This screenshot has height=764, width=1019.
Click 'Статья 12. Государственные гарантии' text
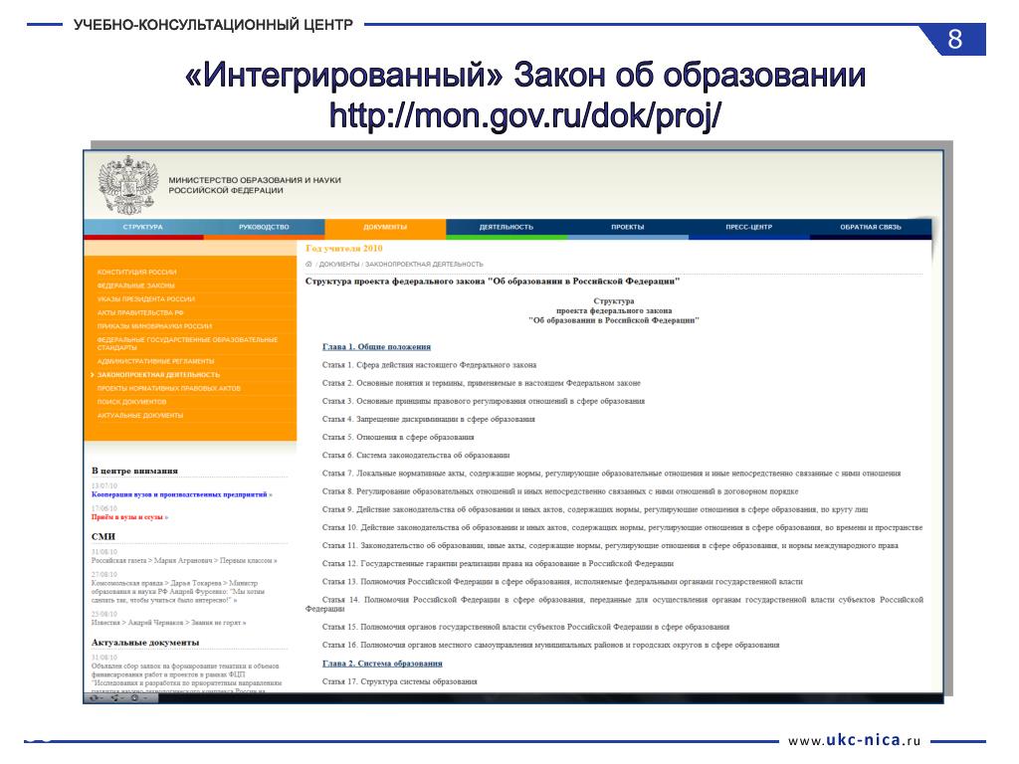click(x=498, y=564)
